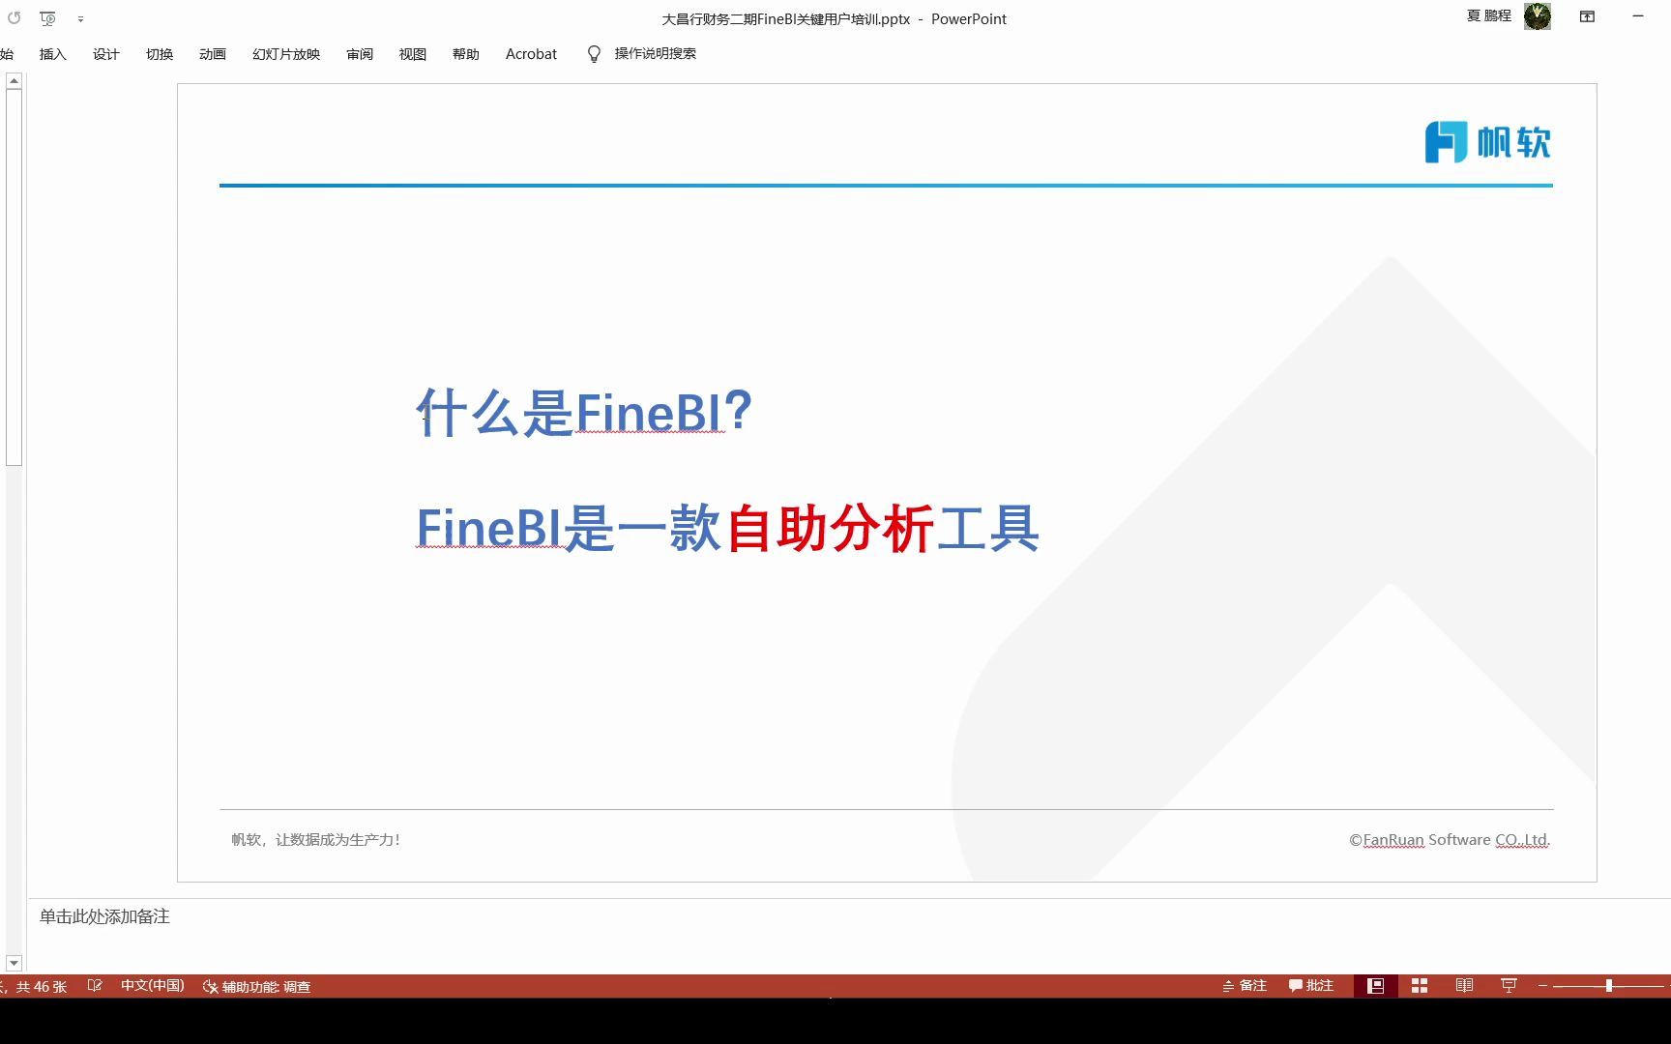Click the ©FanRuan Software CO.,Ltd. footer text
Screen dimensions: 1671x1044
coord(1450,840)
